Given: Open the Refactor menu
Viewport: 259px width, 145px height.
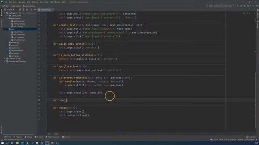Looking at the screenshot, I should 35,2.
